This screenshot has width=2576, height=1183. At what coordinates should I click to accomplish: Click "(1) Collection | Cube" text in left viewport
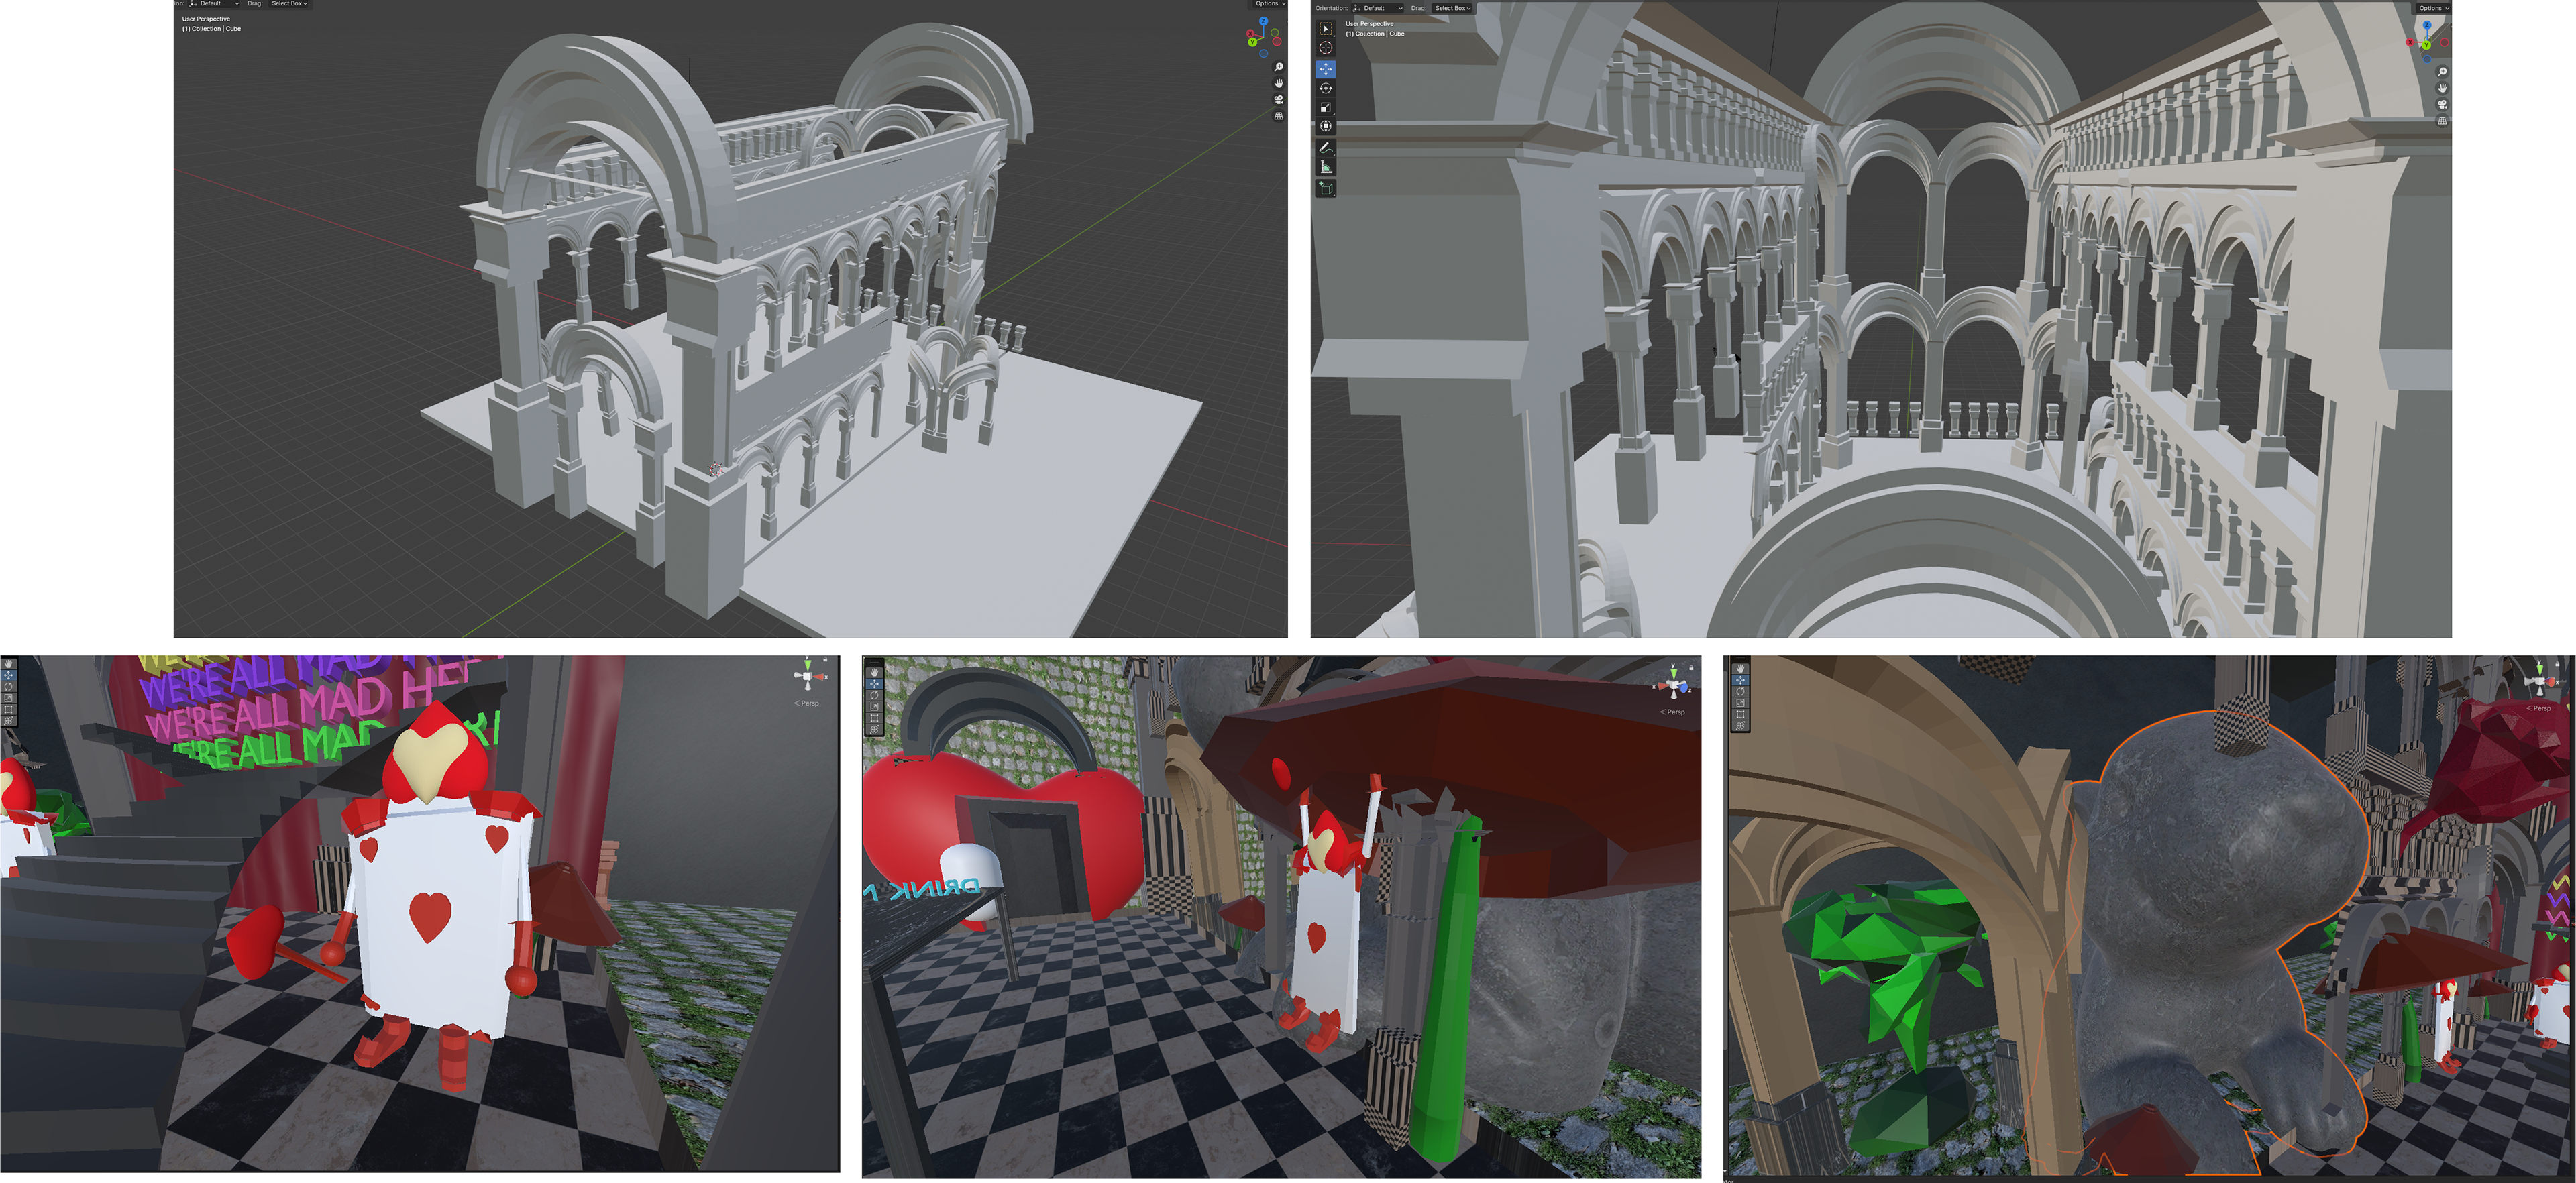(211, 29)
